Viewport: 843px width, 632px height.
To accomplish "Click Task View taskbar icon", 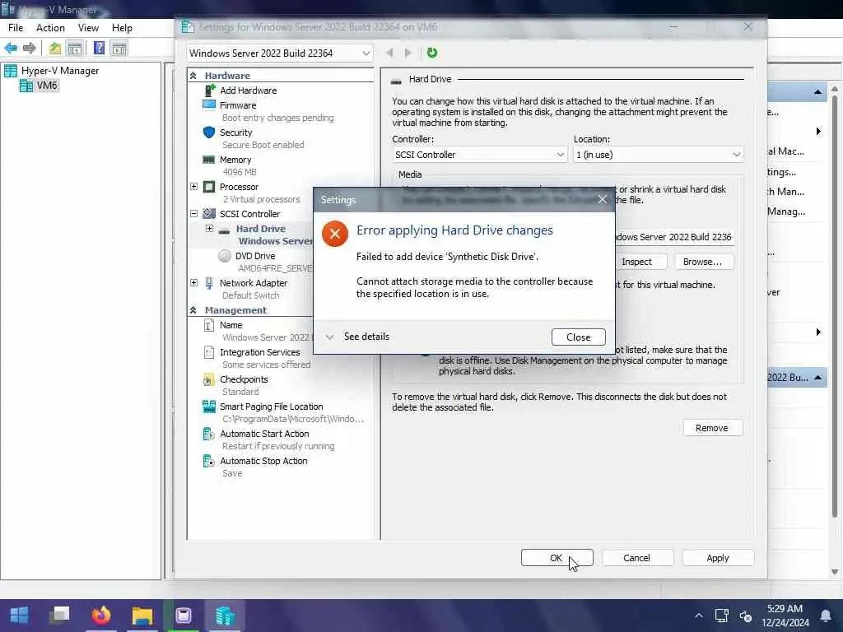I will pos(59,615).
